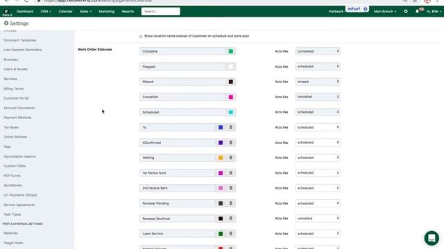Pick color for Flagged status

[231, 66]
